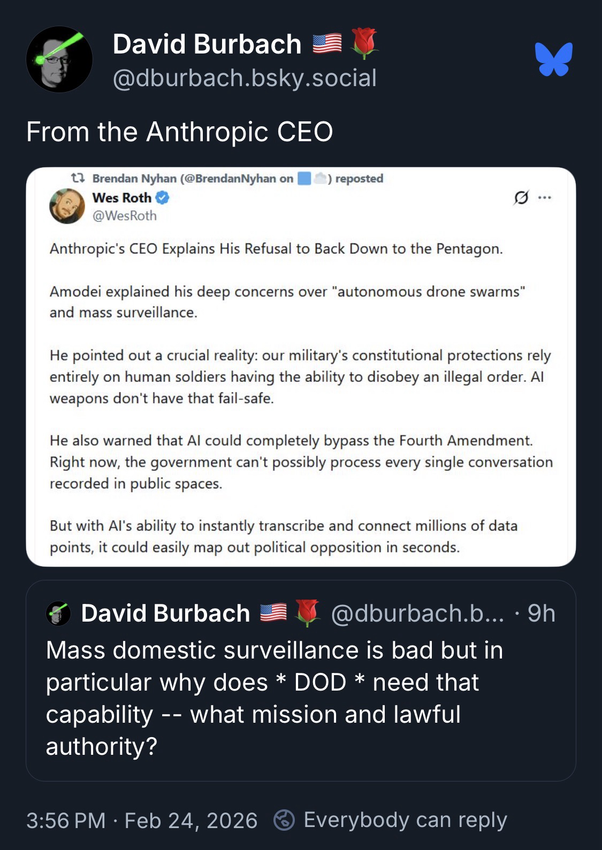Click the truncated @dburbach.b... handle in the quoted post

[417, 614]
